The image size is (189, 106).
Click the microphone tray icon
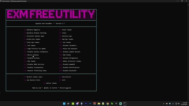pyautogui.click(x=173, y=104)
